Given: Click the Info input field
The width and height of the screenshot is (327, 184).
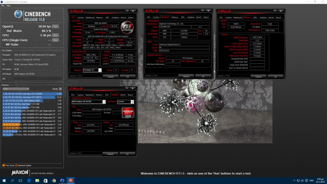Looking at the screenshot, I should pos(38,79).
